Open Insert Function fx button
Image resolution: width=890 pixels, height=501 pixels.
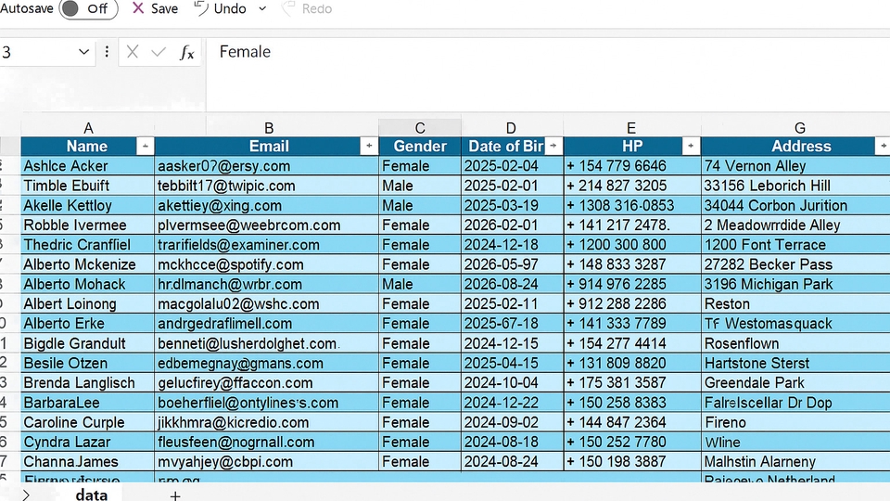[x=187, y=53]
